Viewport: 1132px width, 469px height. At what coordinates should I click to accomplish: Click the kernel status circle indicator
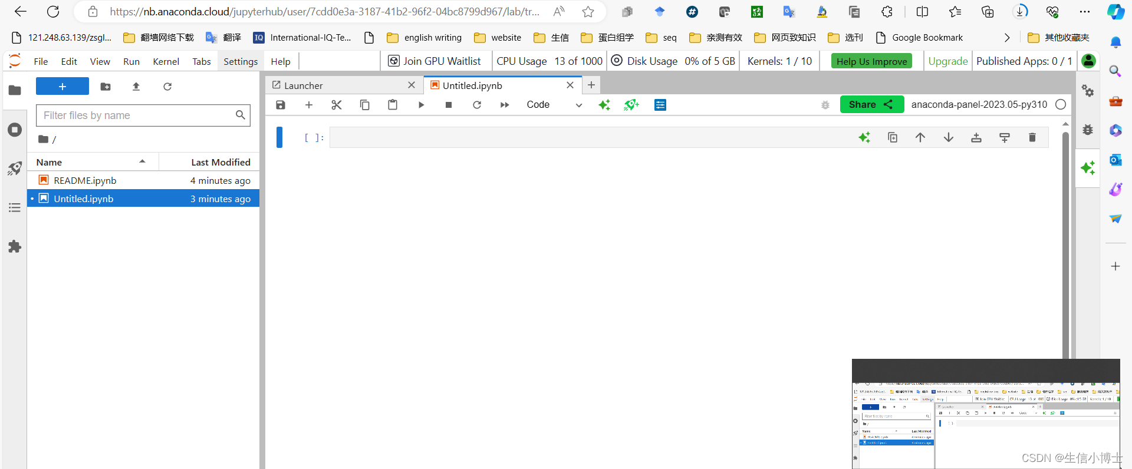click(1061, 104)
